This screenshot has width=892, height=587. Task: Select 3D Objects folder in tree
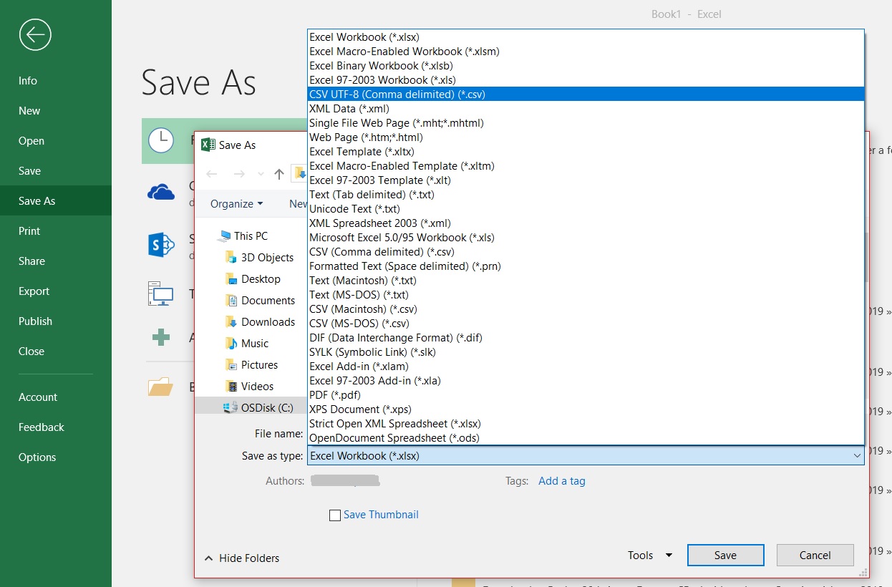(259, 257)
